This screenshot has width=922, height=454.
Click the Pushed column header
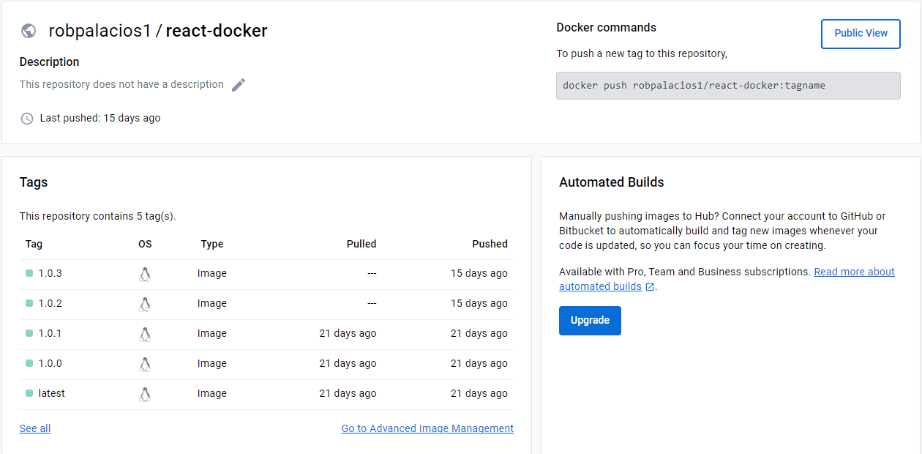(x=490, y=244)
